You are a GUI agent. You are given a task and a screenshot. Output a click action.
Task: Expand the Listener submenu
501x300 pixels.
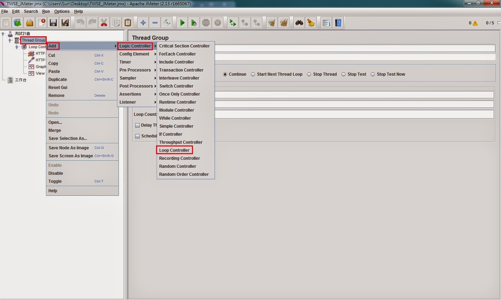click(x=137, y=102)
